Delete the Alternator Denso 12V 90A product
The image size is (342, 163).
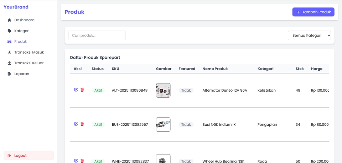pyautogui.click(x=82, y=90)
